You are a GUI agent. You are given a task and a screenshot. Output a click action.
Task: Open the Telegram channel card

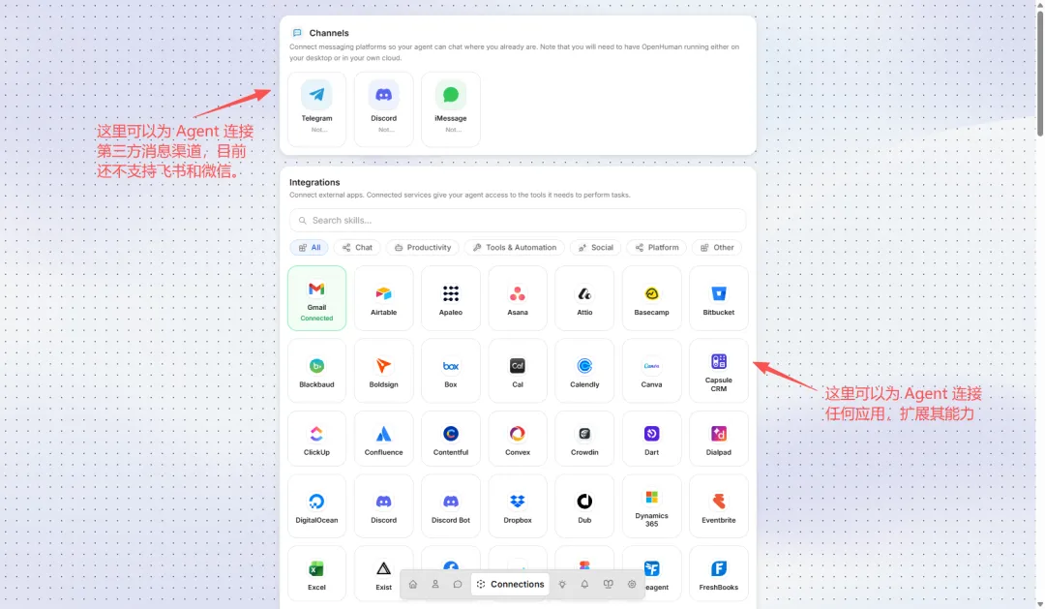click(x=316, y=108)
